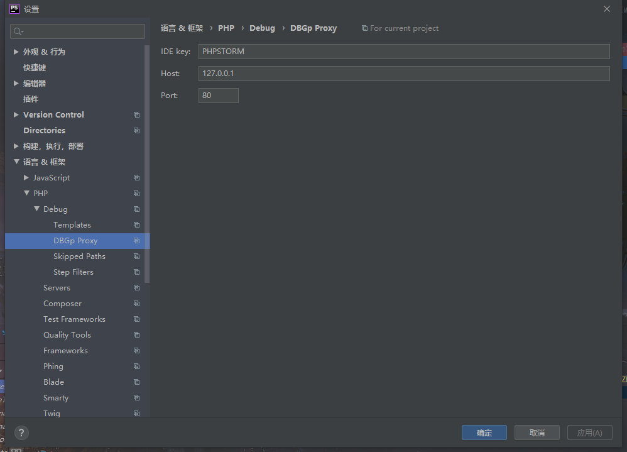This screenshot has height=452, width=627.
Task: Click project-level icon beside Skipped Paths
Action: [x=136, y=256]
